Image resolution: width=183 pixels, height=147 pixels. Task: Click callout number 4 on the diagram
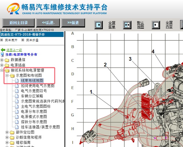[153, 52]
